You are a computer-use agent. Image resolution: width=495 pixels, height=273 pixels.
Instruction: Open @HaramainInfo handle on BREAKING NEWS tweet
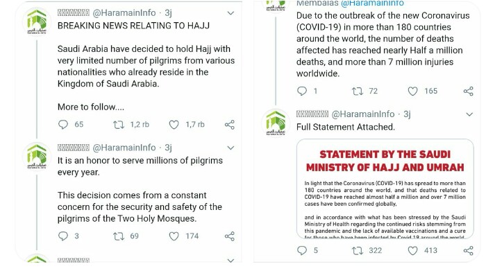pos(124,13)
